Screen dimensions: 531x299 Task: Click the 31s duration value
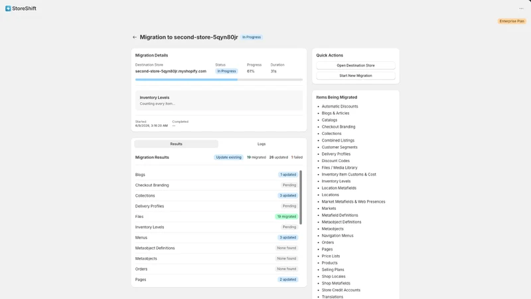tap(273, 71)
